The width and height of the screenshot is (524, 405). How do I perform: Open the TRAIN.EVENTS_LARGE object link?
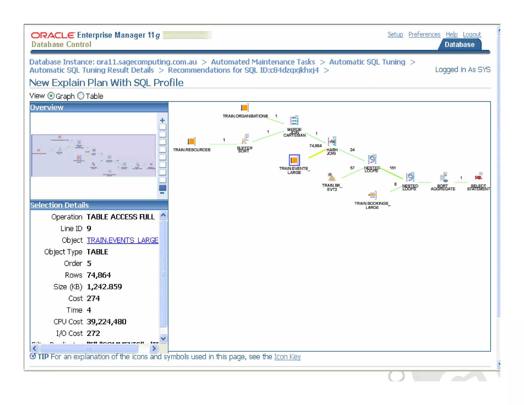click(122, 240)
